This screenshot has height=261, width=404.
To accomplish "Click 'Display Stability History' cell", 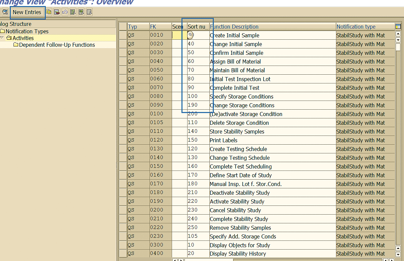I will [273, 254].
